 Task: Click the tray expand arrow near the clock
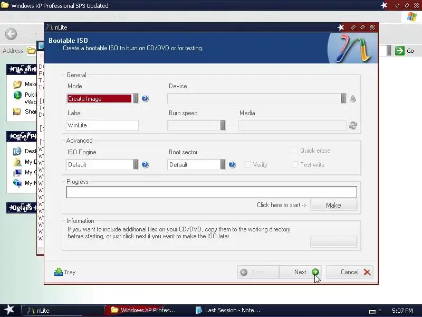(380, 311)
